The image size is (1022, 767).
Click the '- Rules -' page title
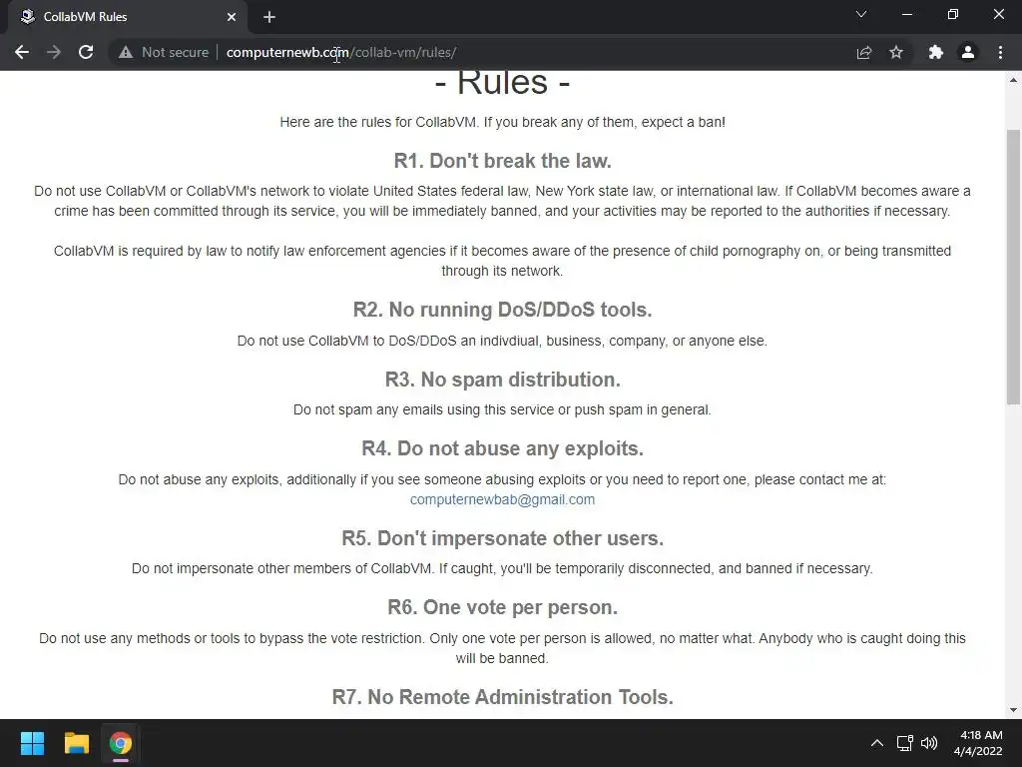point(502,83)
